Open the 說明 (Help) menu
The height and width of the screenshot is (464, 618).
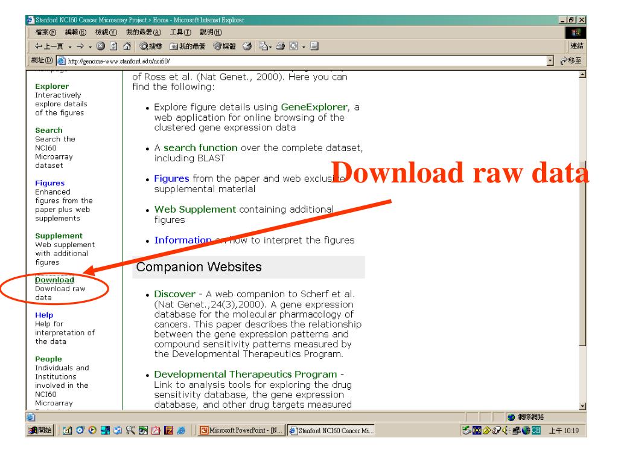tap(211, 33)
